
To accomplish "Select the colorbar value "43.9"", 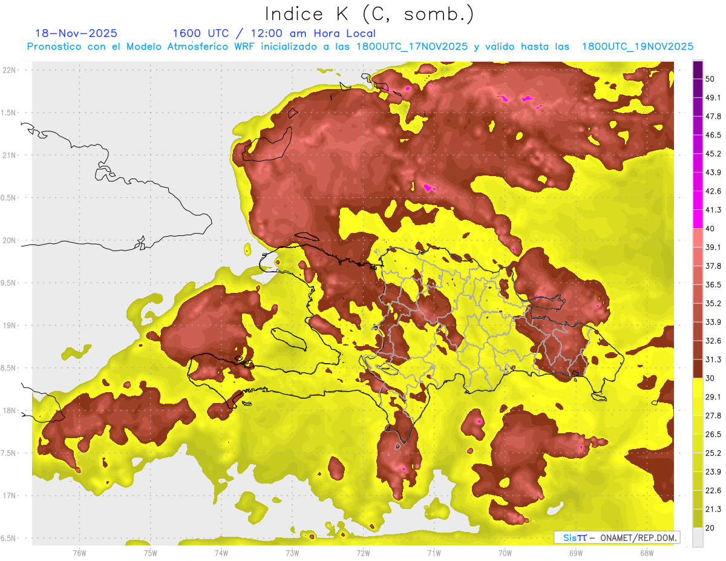I will click(x=713, y=172).
